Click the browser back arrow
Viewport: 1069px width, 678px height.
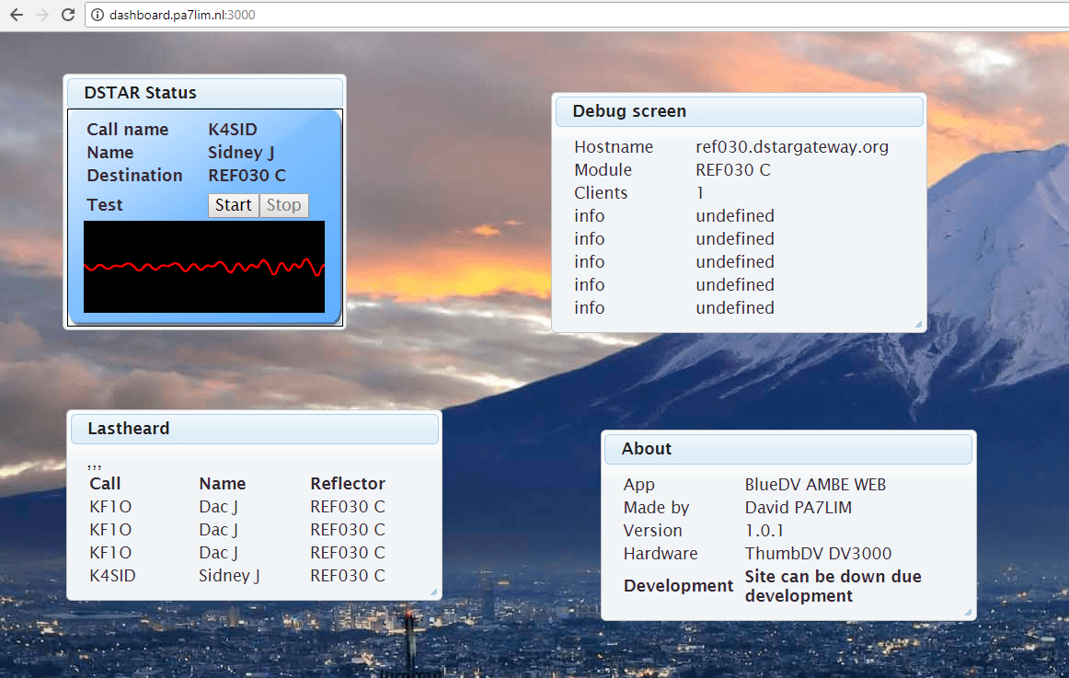pyautogui.click(x=16, y=15)
